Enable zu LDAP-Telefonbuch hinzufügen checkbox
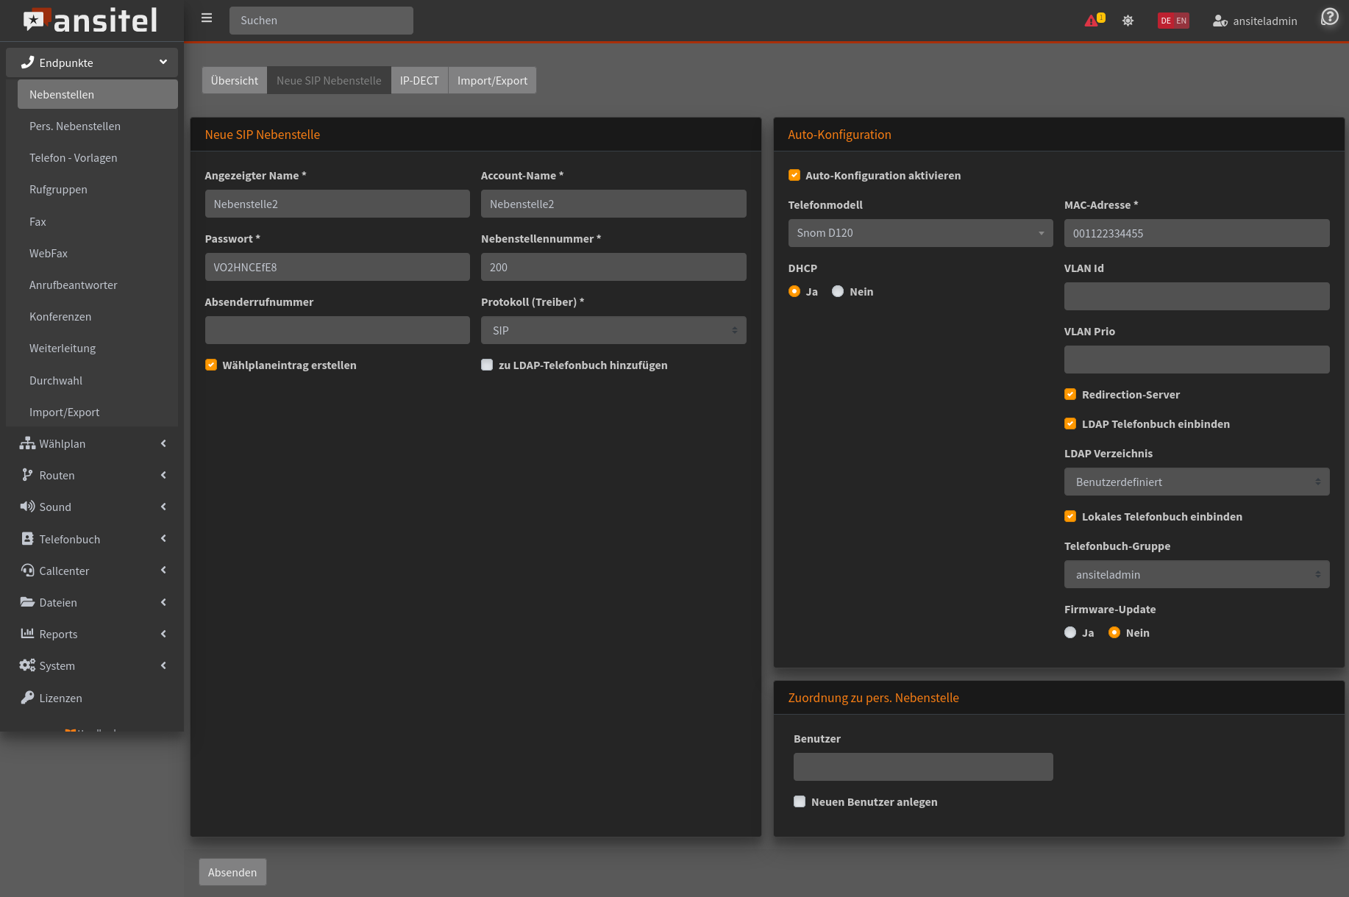The width and height of the screenshot is (1349, 897). point(487,365)
